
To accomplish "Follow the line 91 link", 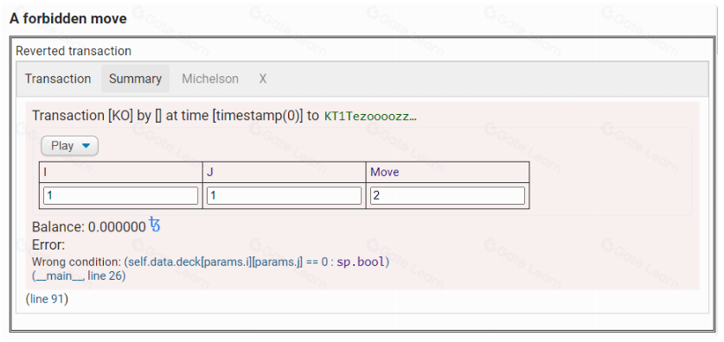I will pos(47,299).
